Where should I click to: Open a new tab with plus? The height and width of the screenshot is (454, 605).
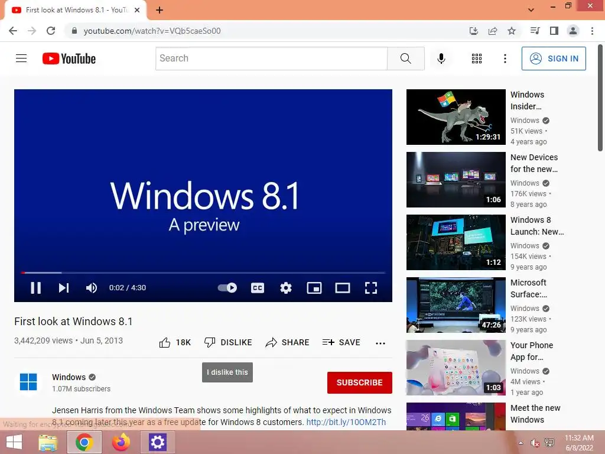pyautogui.click(x=160, y=10)
